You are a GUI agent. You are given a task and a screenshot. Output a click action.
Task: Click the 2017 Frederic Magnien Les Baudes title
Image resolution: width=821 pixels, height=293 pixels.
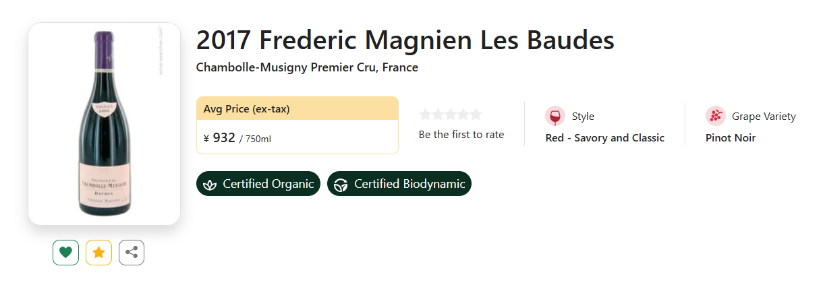coord(405,40)
